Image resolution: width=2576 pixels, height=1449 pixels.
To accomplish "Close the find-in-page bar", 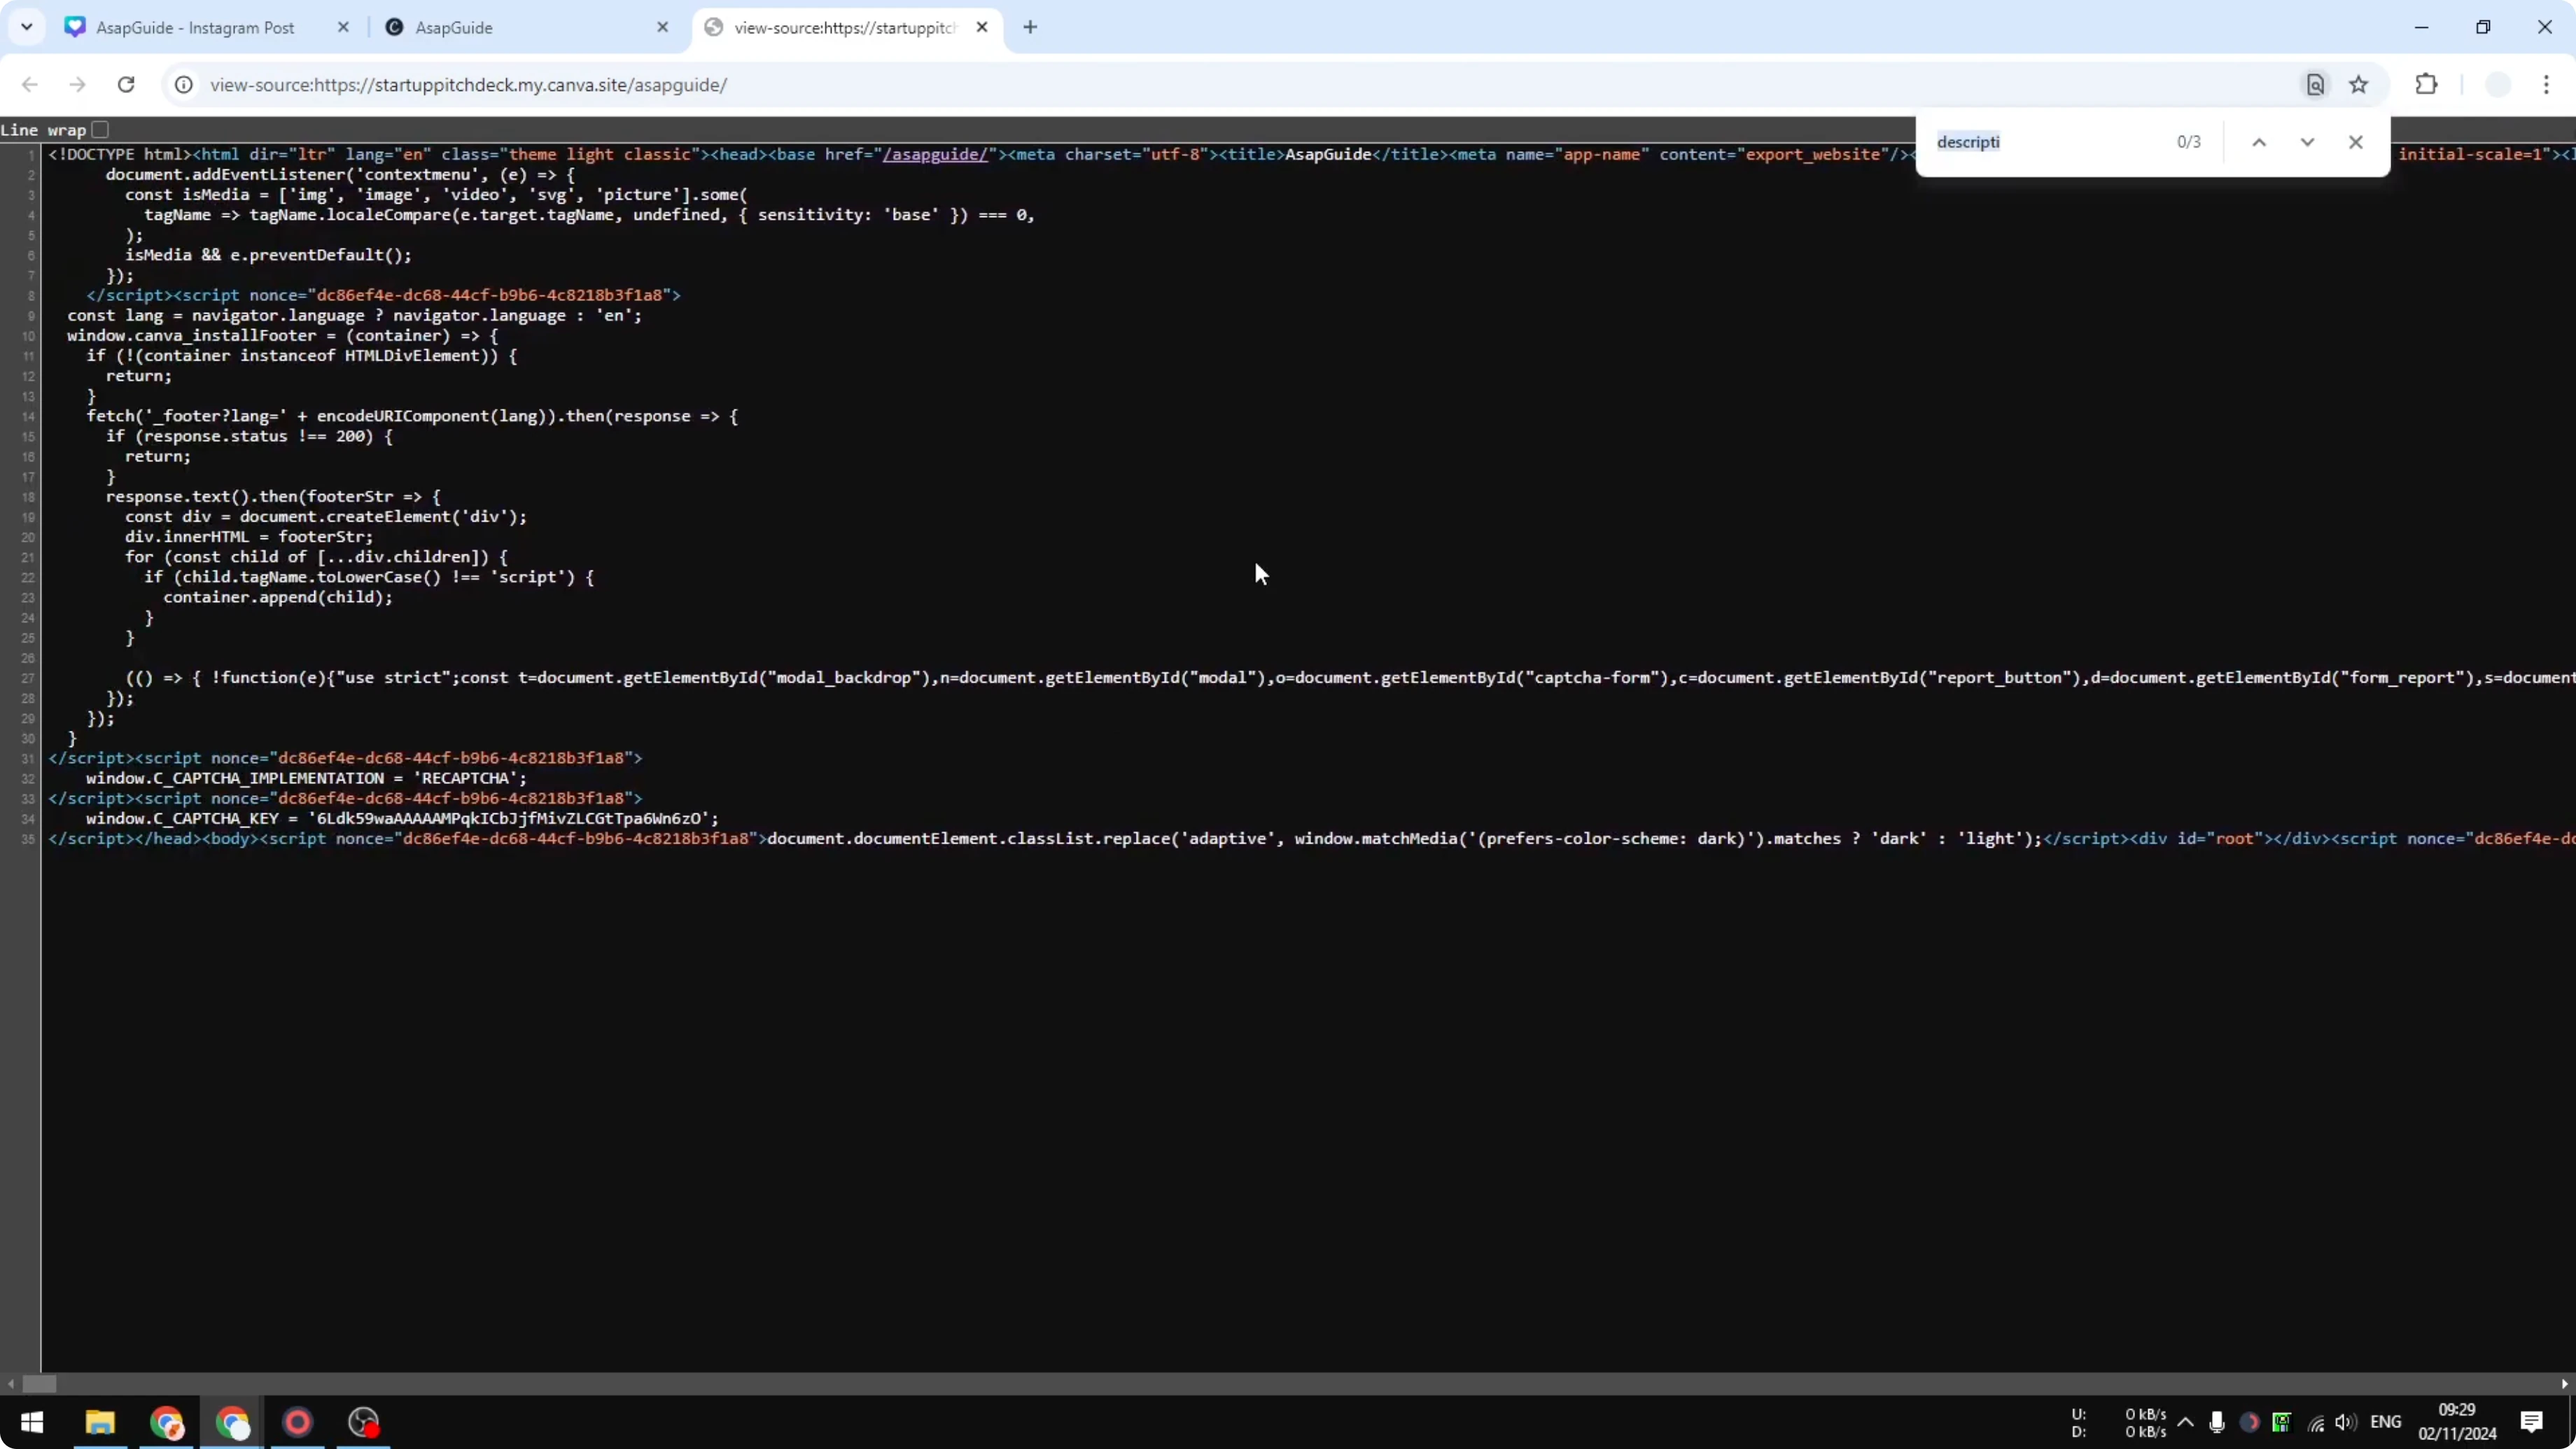I will 2356,142.
